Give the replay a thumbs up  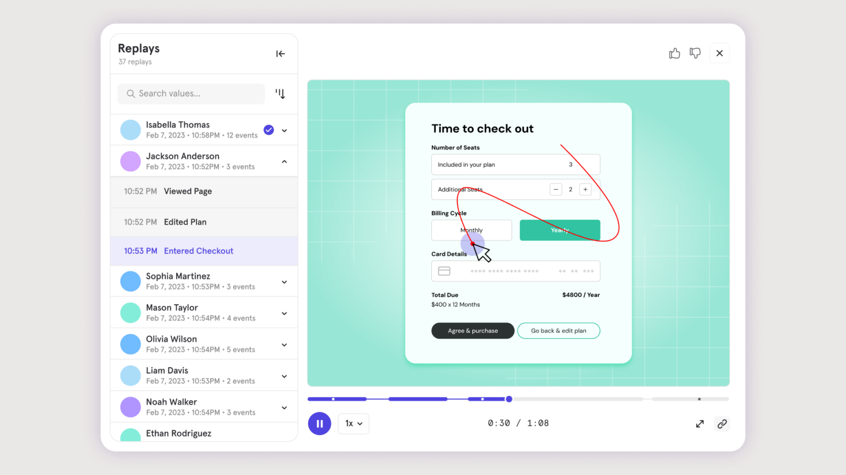674,53
